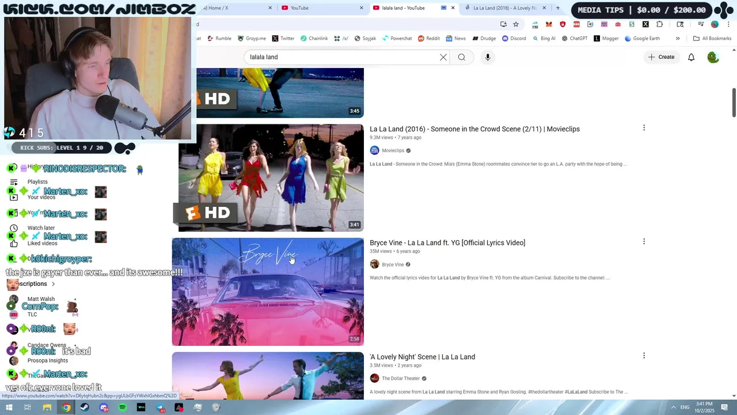Open Spotify from the taskbar
The width and height of the screenshot is (737, 415).
click(123, 408)
